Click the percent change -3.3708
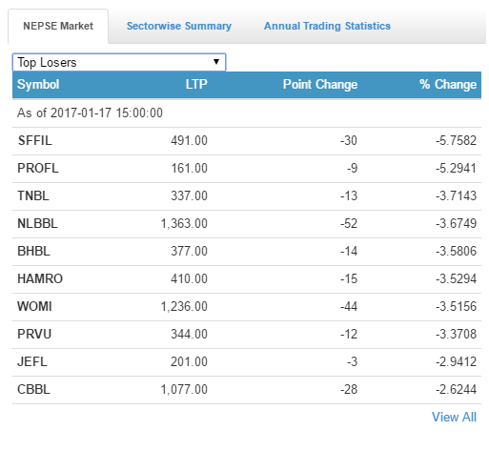The image size is (489, 451). click(x=456, y=334)
